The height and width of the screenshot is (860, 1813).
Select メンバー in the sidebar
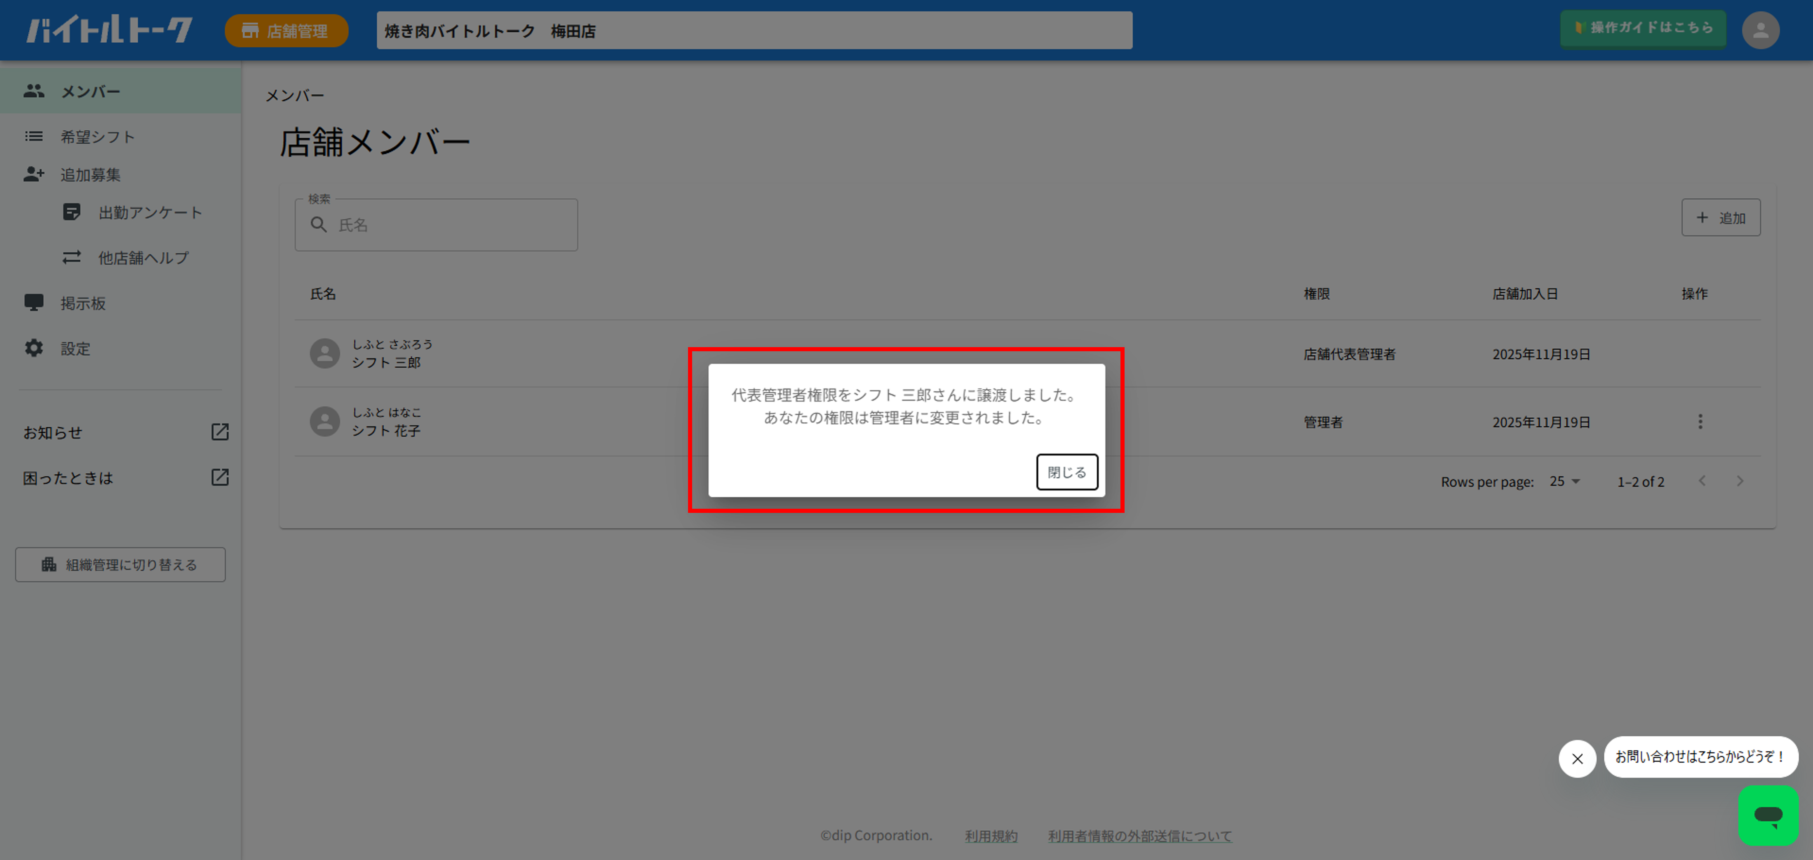120,91
